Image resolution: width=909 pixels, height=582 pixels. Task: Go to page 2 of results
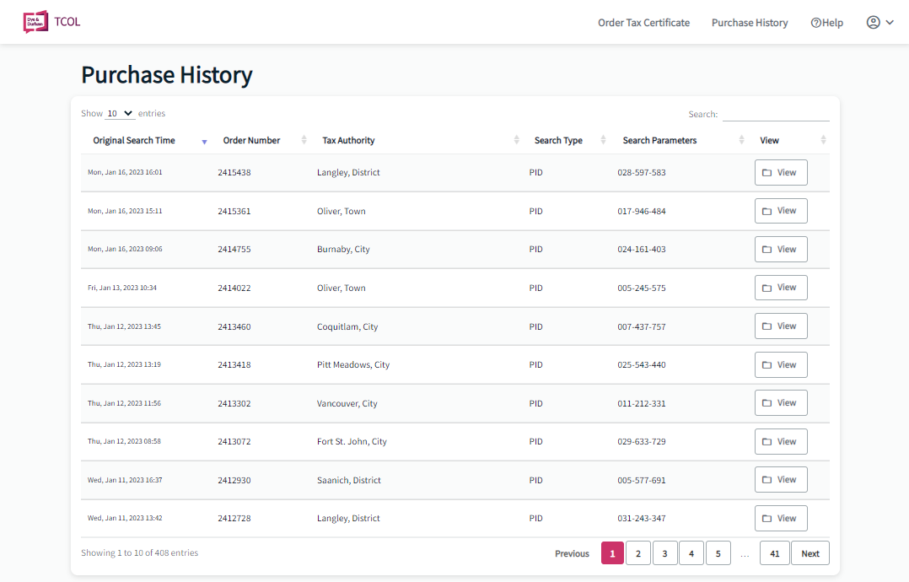coord(637,553)
